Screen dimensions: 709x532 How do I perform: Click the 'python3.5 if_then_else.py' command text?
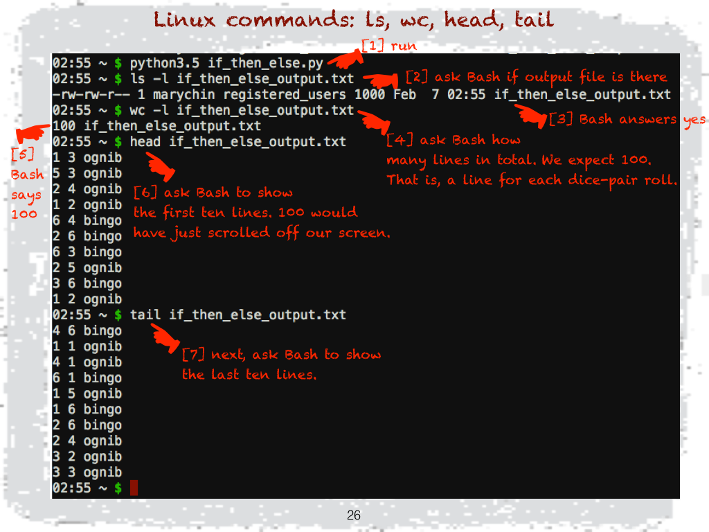tap(226, 63)
